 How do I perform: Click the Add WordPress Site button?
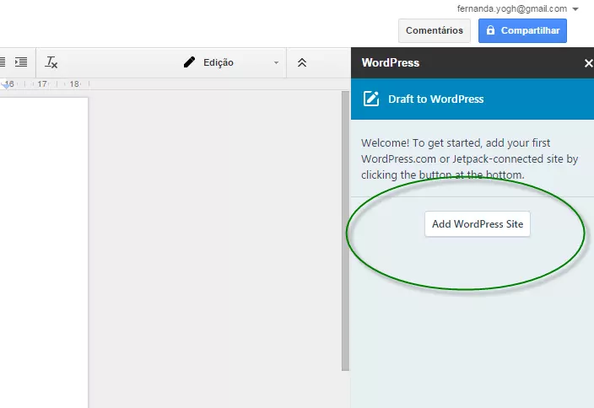pos(478,224)
